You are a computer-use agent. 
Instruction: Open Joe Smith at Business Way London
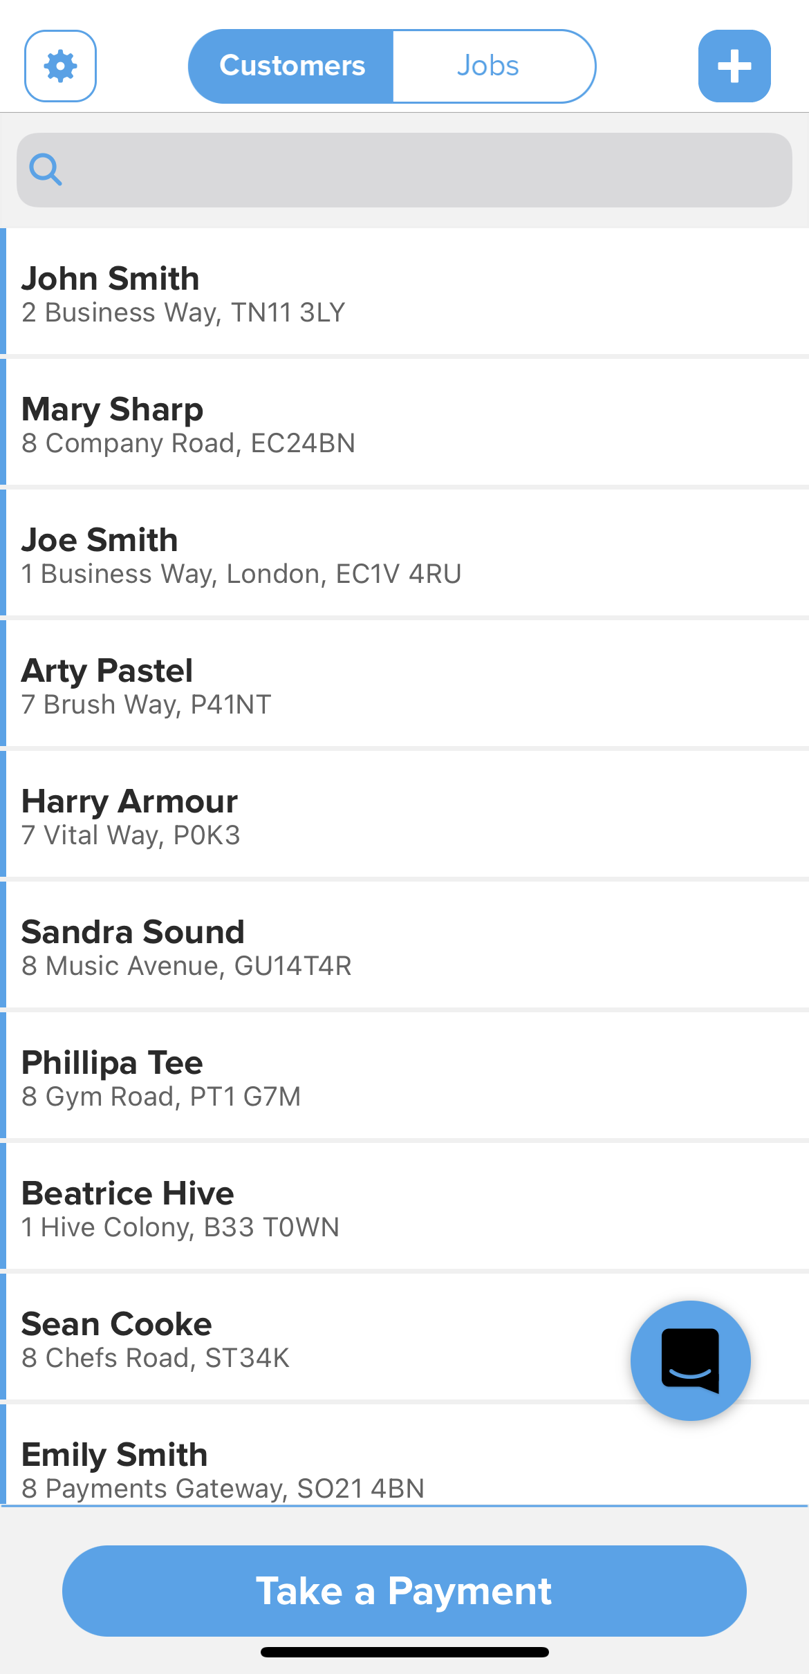pyautogui.click(x=100, y=540)
